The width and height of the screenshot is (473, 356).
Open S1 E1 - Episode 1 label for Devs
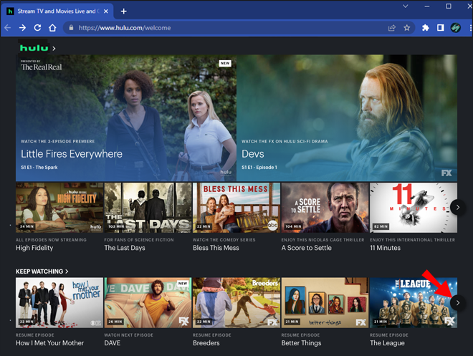pos(259,168)
